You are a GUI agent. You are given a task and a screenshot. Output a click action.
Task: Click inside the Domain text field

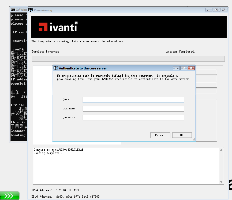[x=133, y=99]
